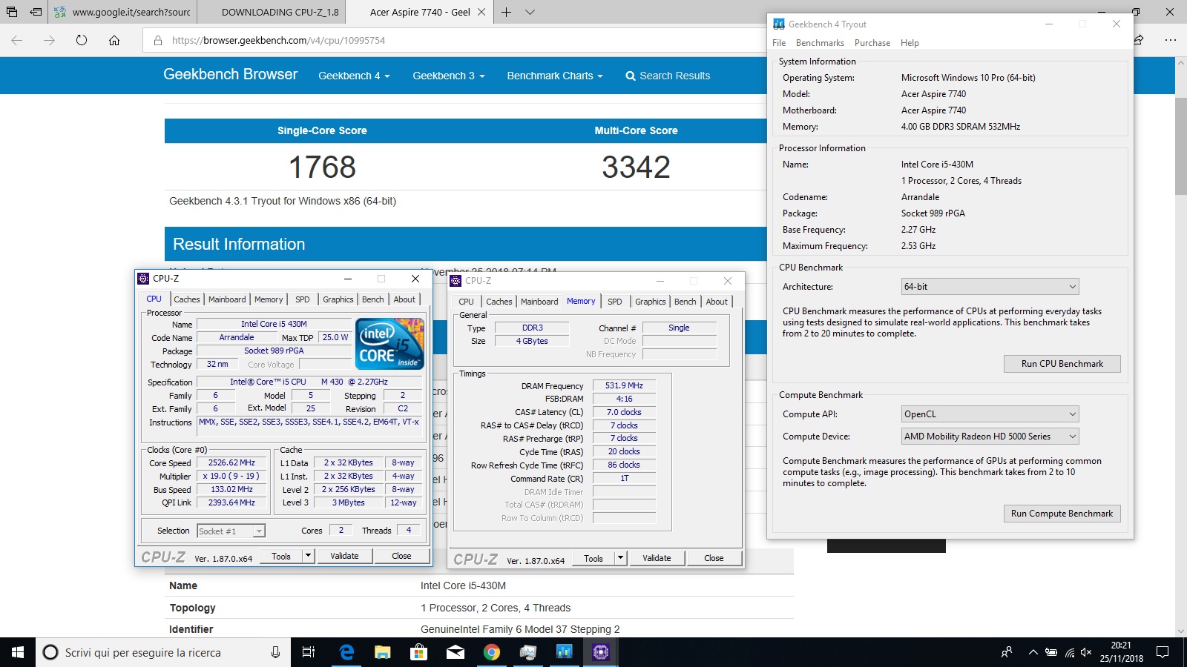Viewport: 1187px width, 667px height.
Task: Open the browser settings ellipsis menu
Action: pos(1171,40)
